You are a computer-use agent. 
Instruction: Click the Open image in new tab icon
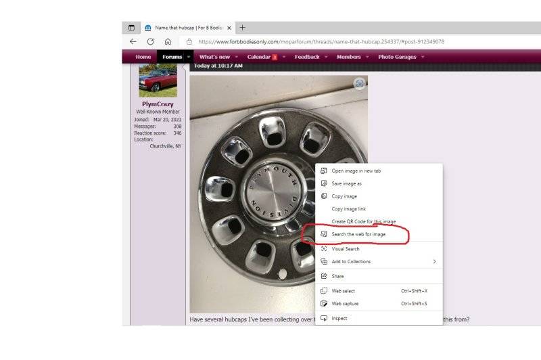pyautogui.click(x=324, y=171)
